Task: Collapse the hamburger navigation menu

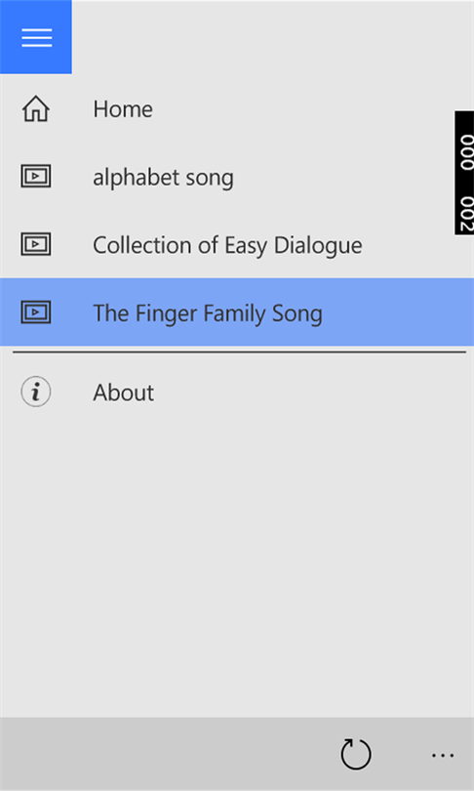Action: pos(36,37)
